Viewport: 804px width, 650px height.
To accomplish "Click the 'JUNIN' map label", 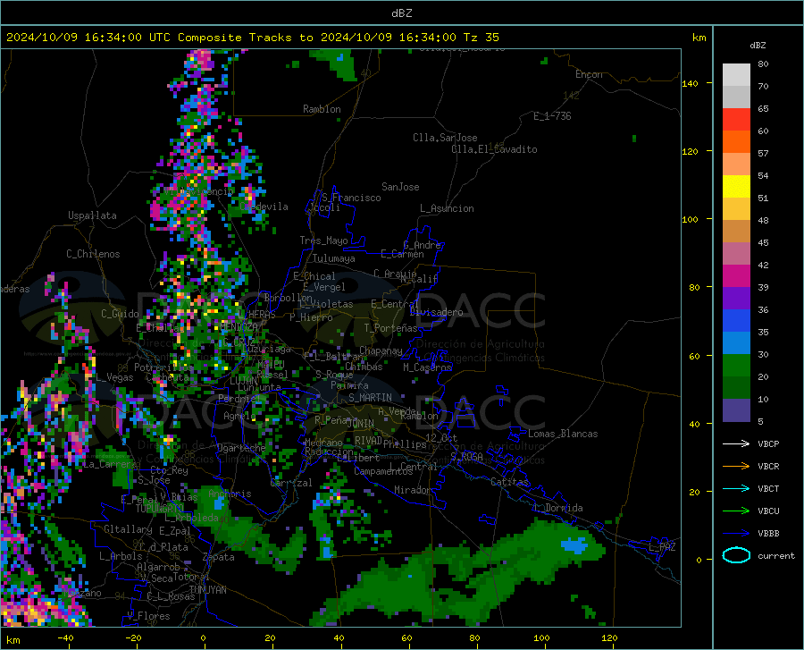I will coord(361,423).
